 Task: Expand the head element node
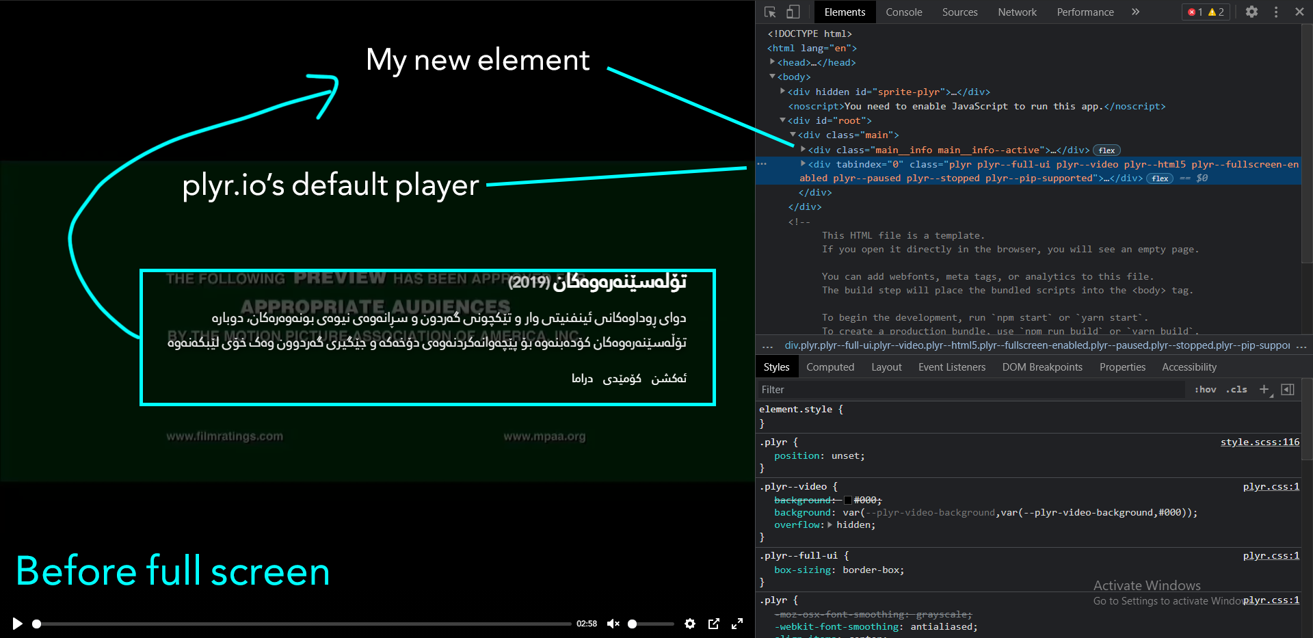tap(773, 62)
